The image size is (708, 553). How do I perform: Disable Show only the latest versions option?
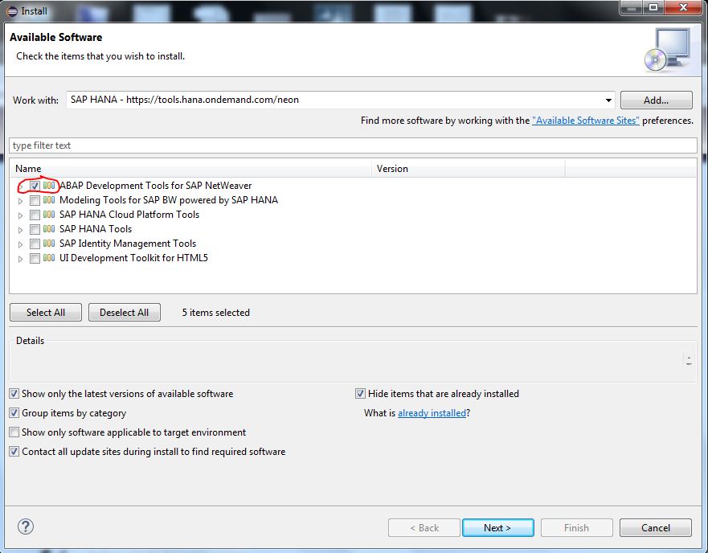point(14,393)
